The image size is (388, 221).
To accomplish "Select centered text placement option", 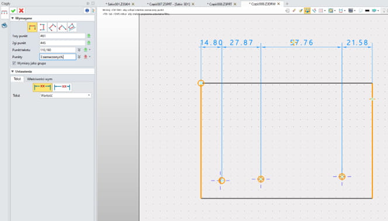I will pyautogui.click(x=43, y=87).
